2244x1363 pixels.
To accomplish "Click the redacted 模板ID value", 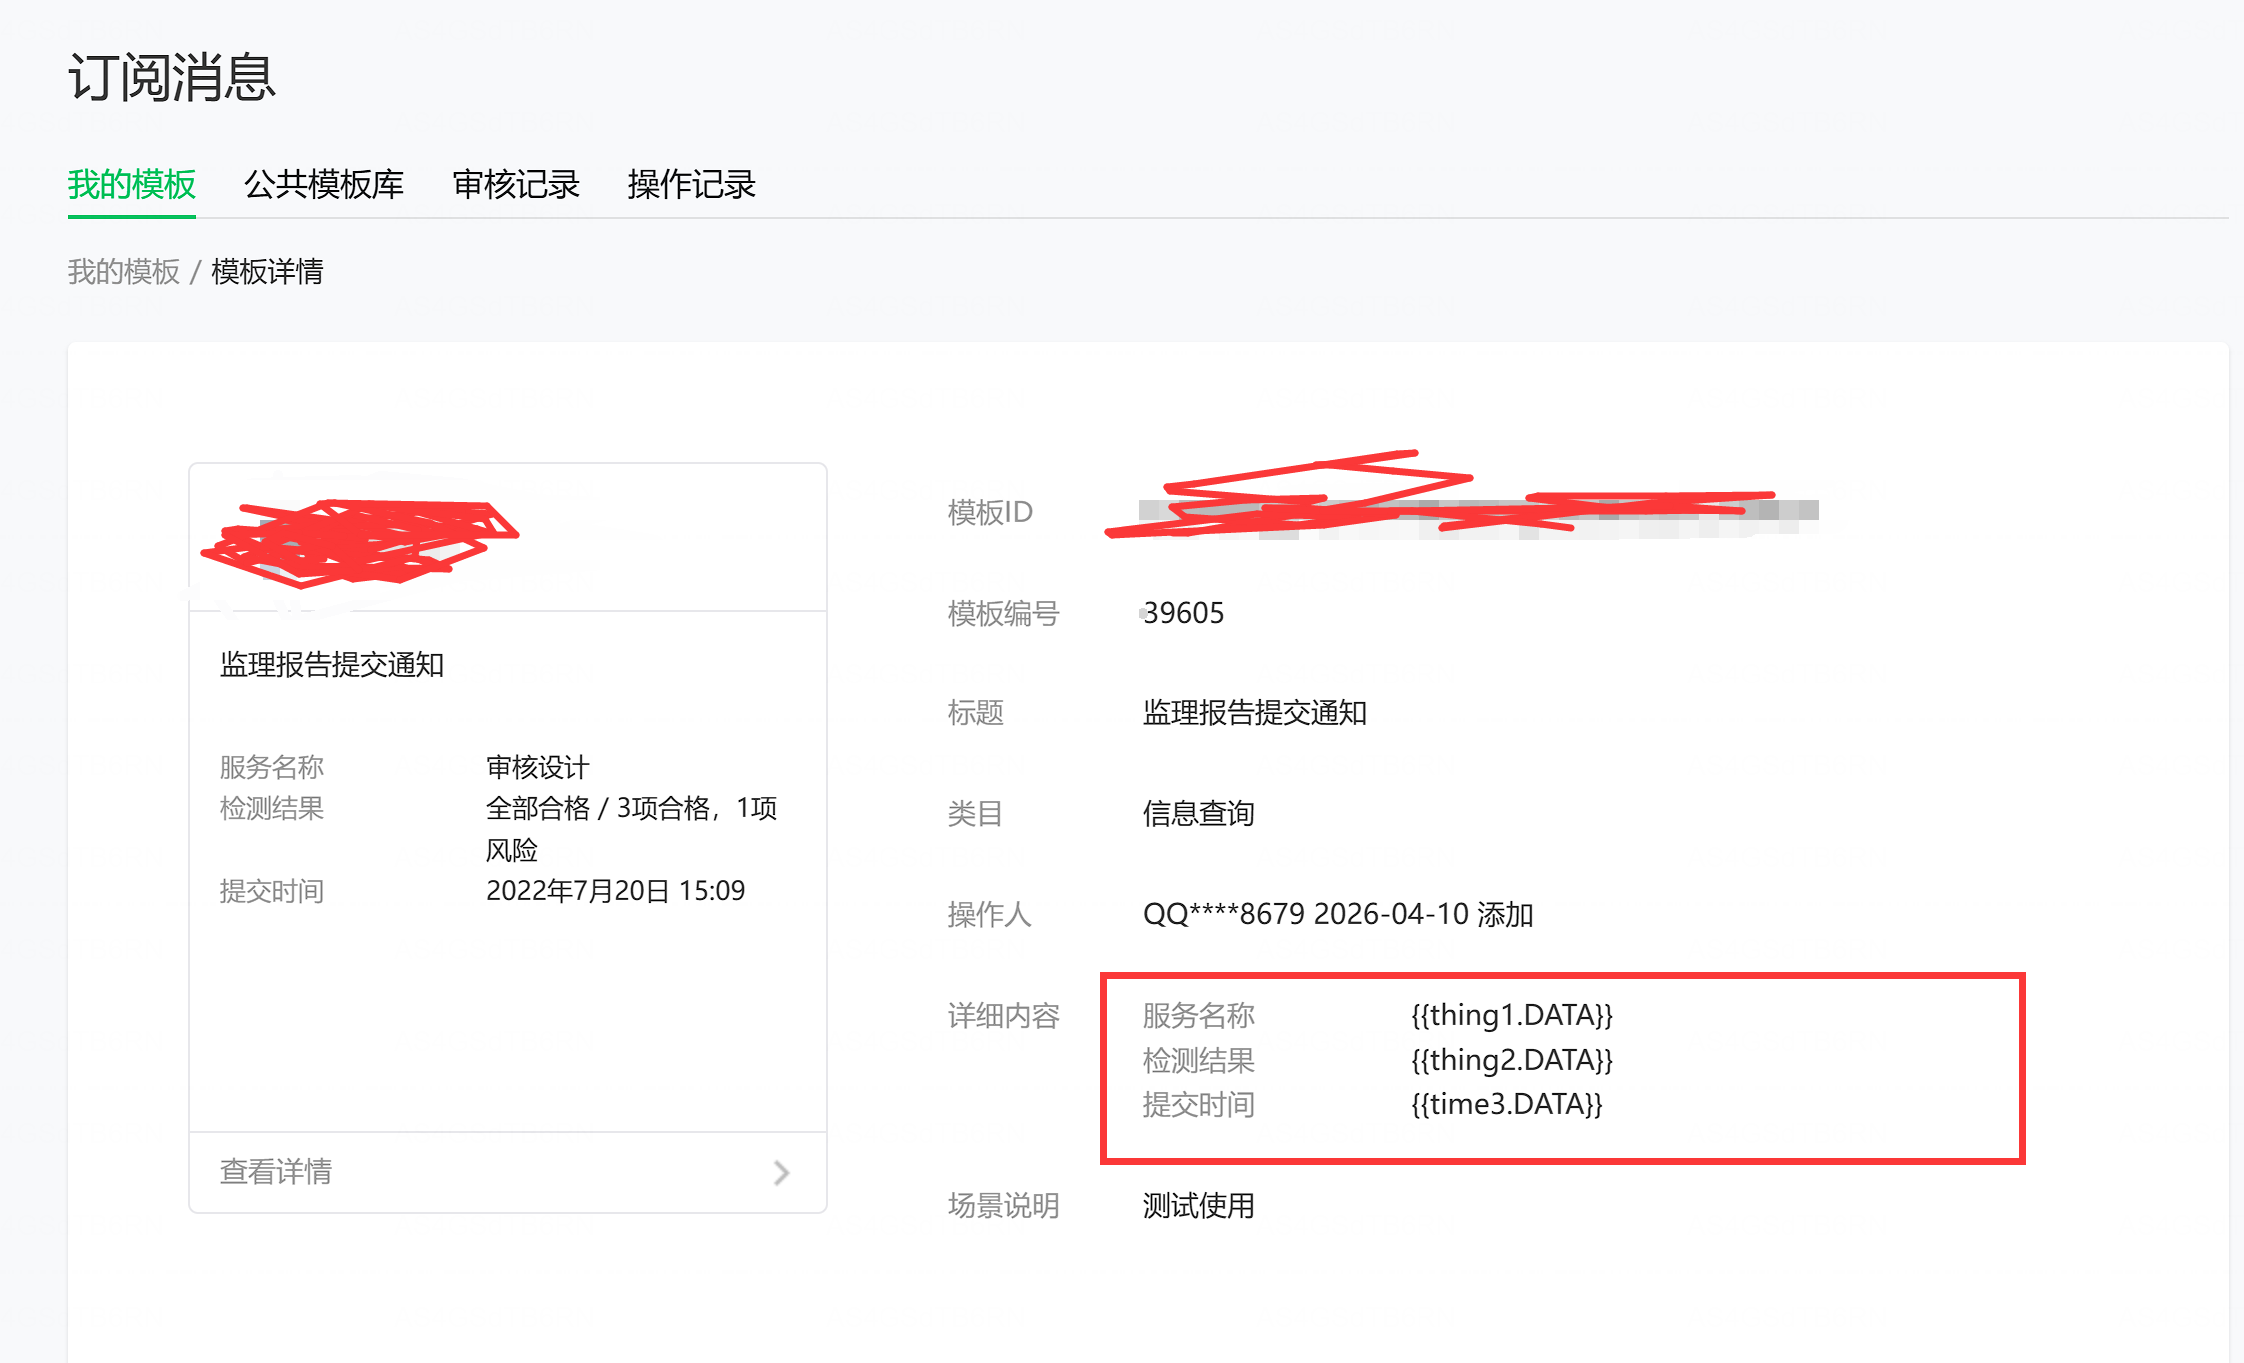I will coord(1477,512).
